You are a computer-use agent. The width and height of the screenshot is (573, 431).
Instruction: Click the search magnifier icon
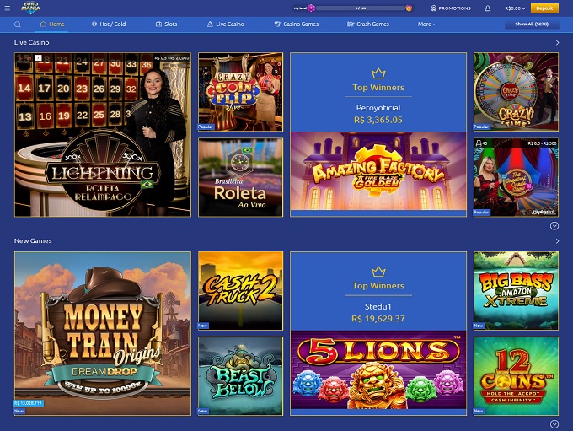click(17, 24)
